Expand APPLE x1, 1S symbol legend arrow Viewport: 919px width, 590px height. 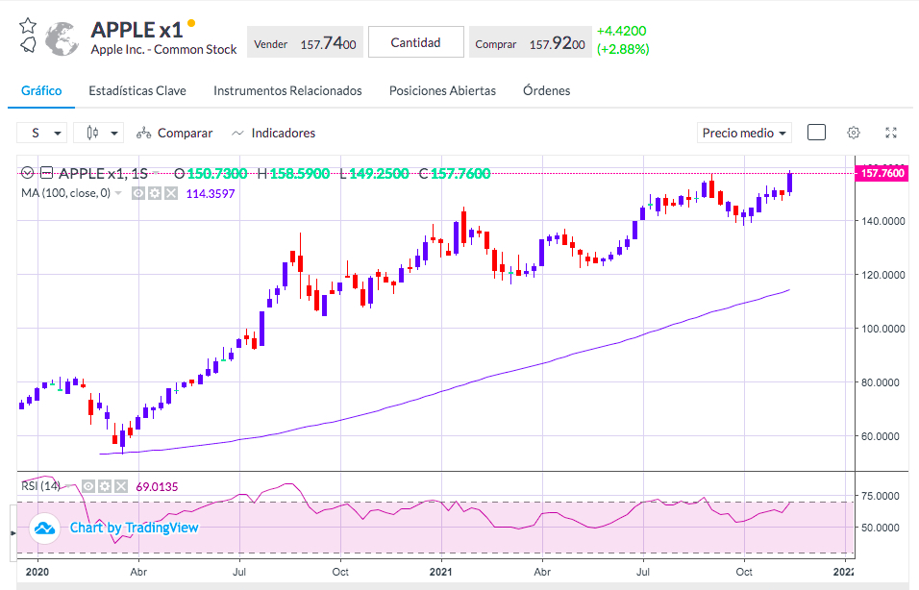click(156, 173)
